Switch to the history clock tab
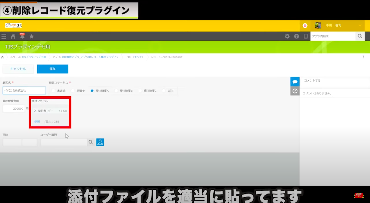The image size is (370, 203). [x=295, y=91]
